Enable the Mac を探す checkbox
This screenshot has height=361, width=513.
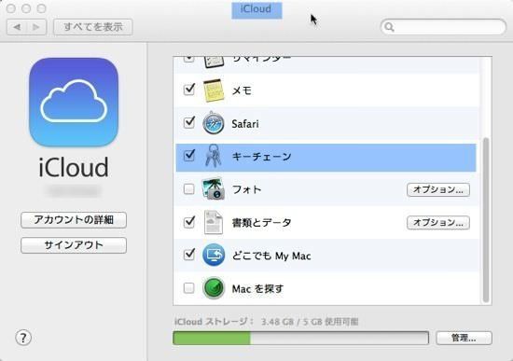coord(188,288)
